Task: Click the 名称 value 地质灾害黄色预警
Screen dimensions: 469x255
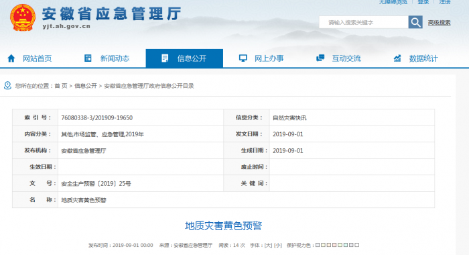Action: [x=84, y=200]
